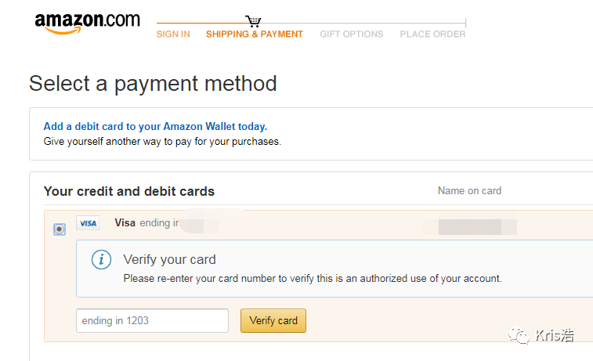Click the WeChat watermark icon
The height and width of the screenshot is (361, 593).
coord(519,336)
